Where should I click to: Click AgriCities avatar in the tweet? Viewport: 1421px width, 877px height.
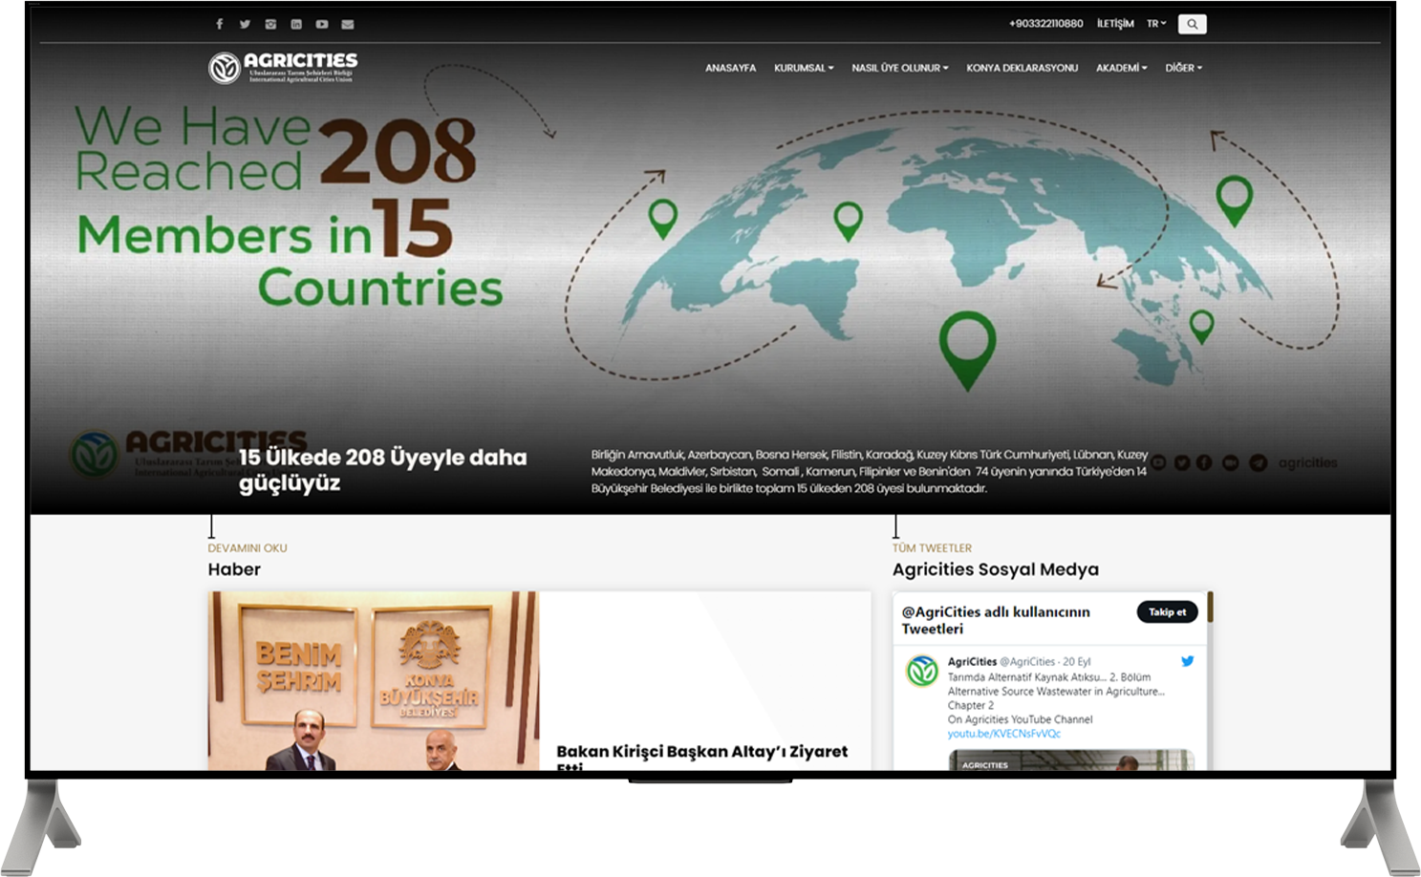click(x=921, y=671)
